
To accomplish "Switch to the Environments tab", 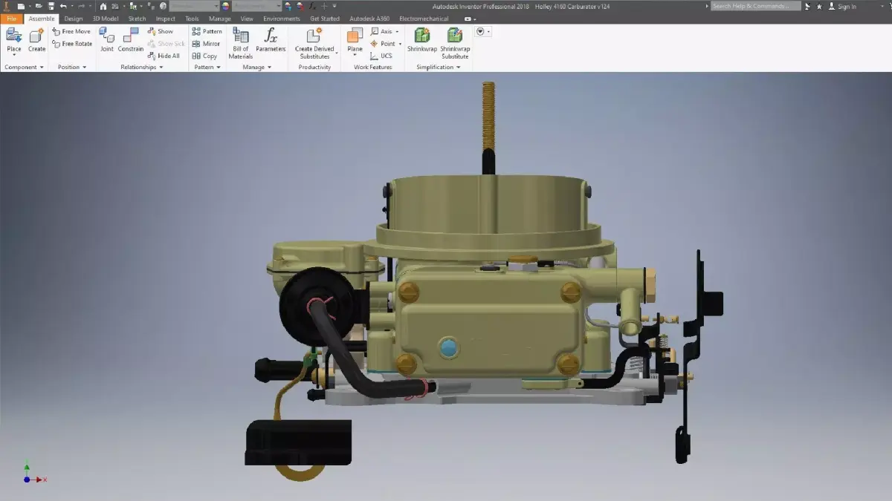I will [282, 19].
